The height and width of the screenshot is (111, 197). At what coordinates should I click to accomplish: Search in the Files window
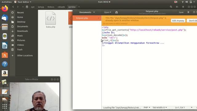tap(171, 7)
